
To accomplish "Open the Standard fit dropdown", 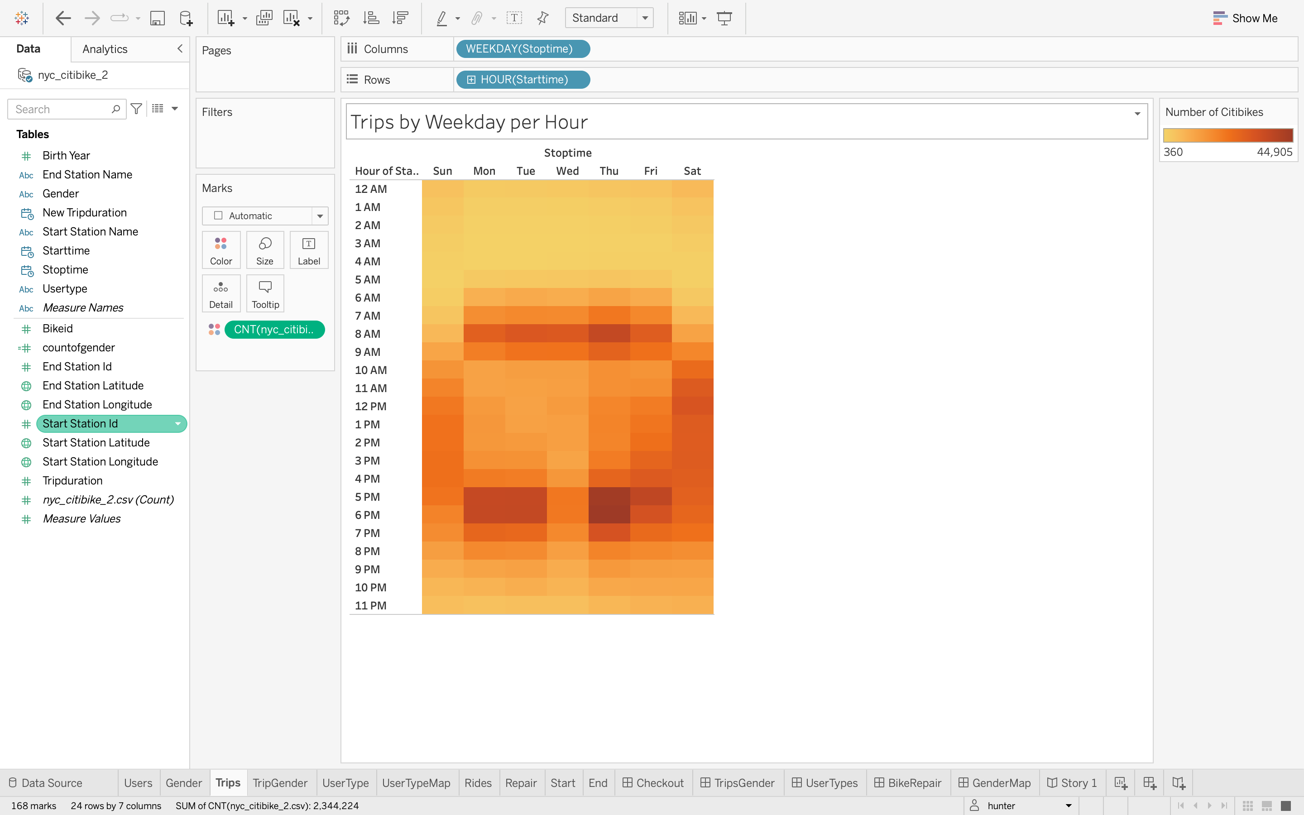I will (x=645, y=18).
